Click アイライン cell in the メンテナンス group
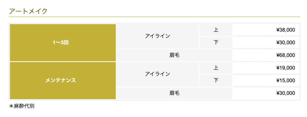Viewport: 307px width, 117px height. pos(157,74)
